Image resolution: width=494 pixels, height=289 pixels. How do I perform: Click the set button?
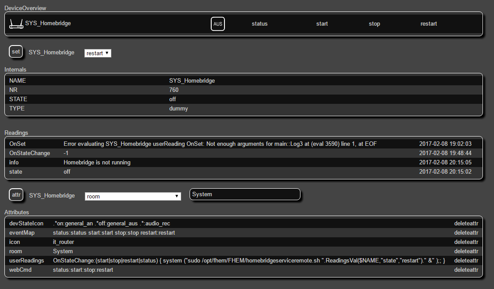[x=16, y=52]
